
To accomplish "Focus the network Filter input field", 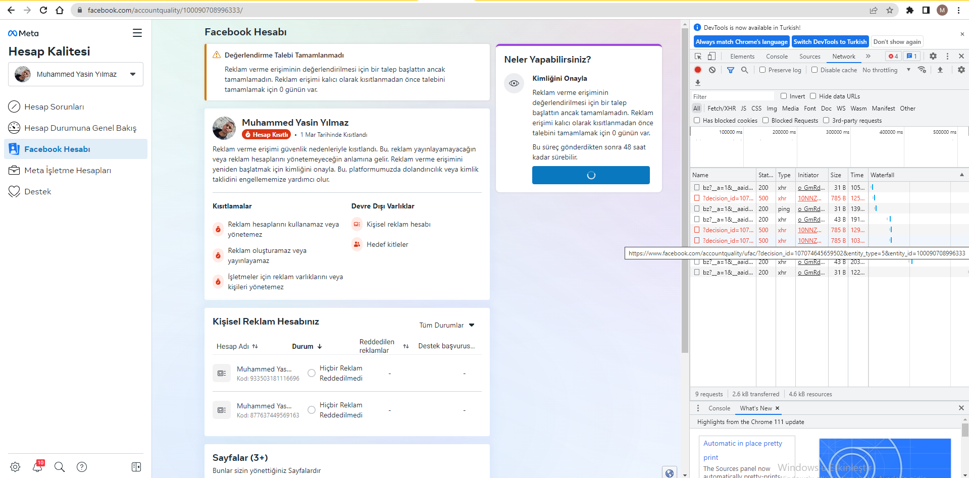I will 732,96.
